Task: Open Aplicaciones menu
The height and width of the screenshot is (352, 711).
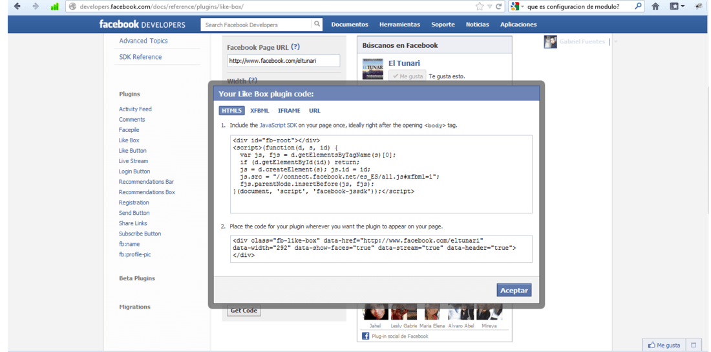Action: pos(518,25)
